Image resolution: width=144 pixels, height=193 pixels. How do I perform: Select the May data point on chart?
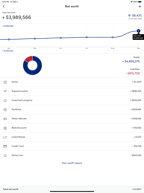pos(35,39)
